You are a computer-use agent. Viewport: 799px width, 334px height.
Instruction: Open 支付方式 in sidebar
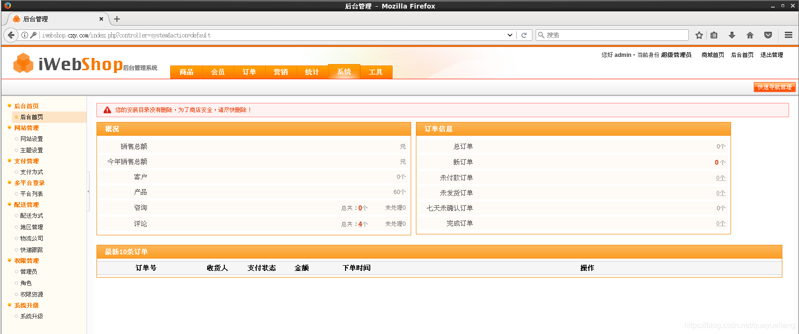pyautogui.click(x=31, y=172)
